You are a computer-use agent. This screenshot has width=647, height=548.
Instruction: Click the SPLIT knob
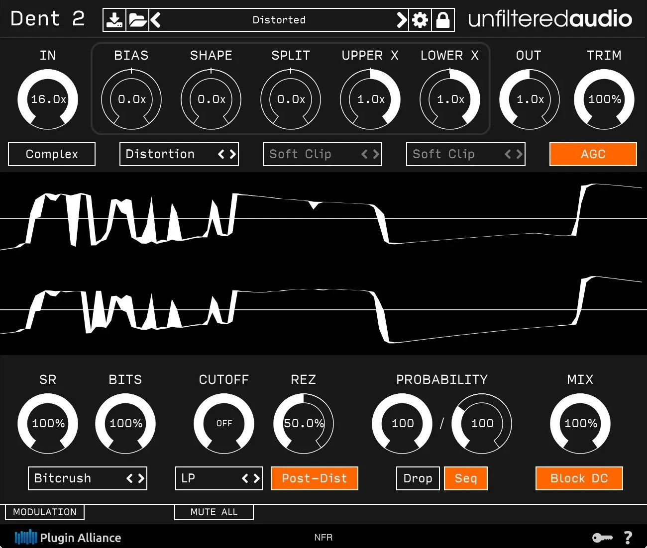(x=291, y=99)
